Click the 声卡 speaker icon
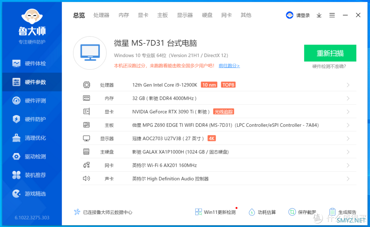The width and height of the screenshot is (370, 227). pyautogui.click(x=86, y=178)
